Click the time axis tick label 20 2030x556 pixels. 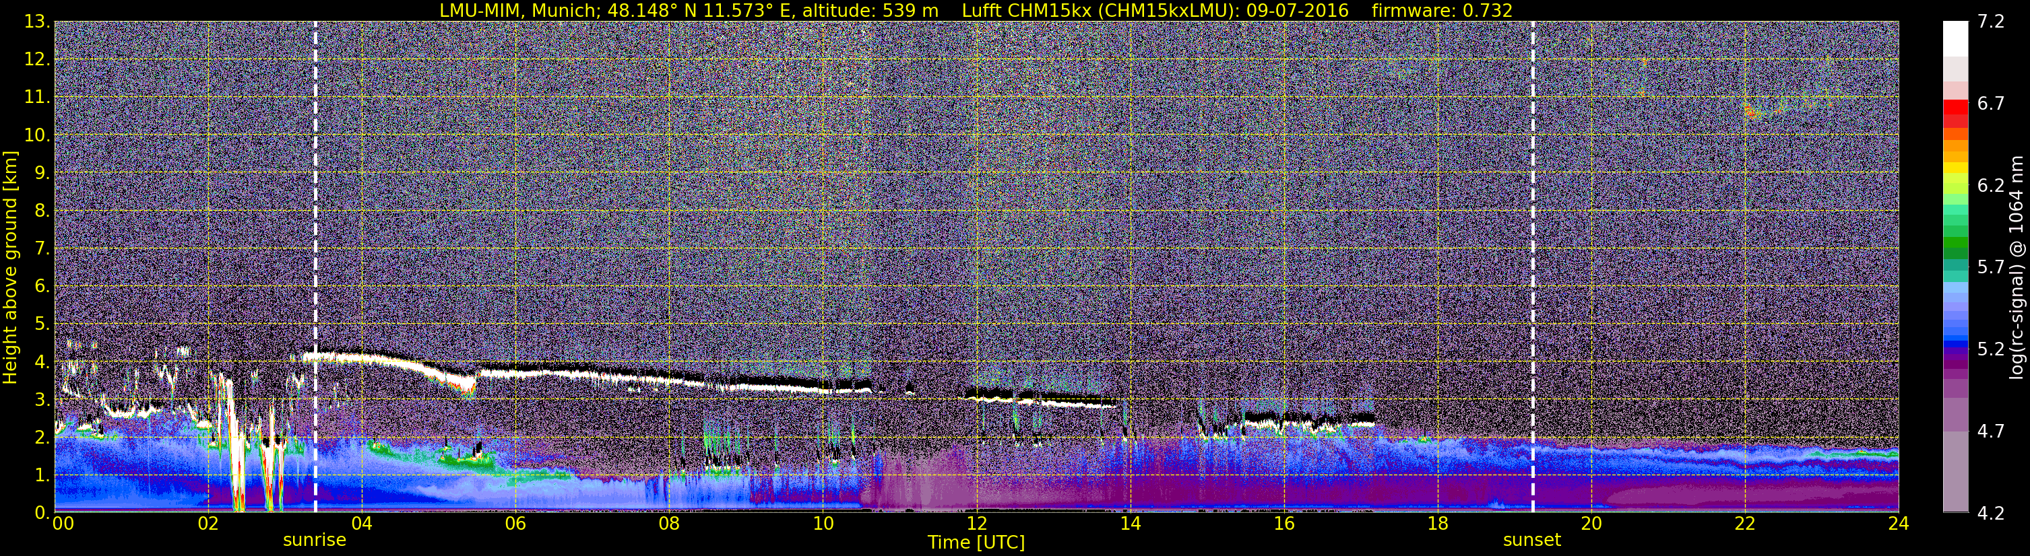click(x=1591, y=524)
